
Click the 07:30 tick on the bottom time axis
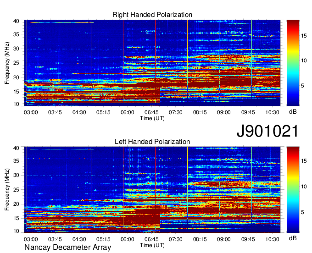pyautogui.click(x=175, y=239)
